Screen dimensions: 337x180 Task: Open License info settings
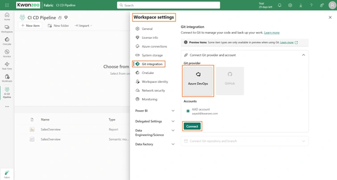point(150,37)
